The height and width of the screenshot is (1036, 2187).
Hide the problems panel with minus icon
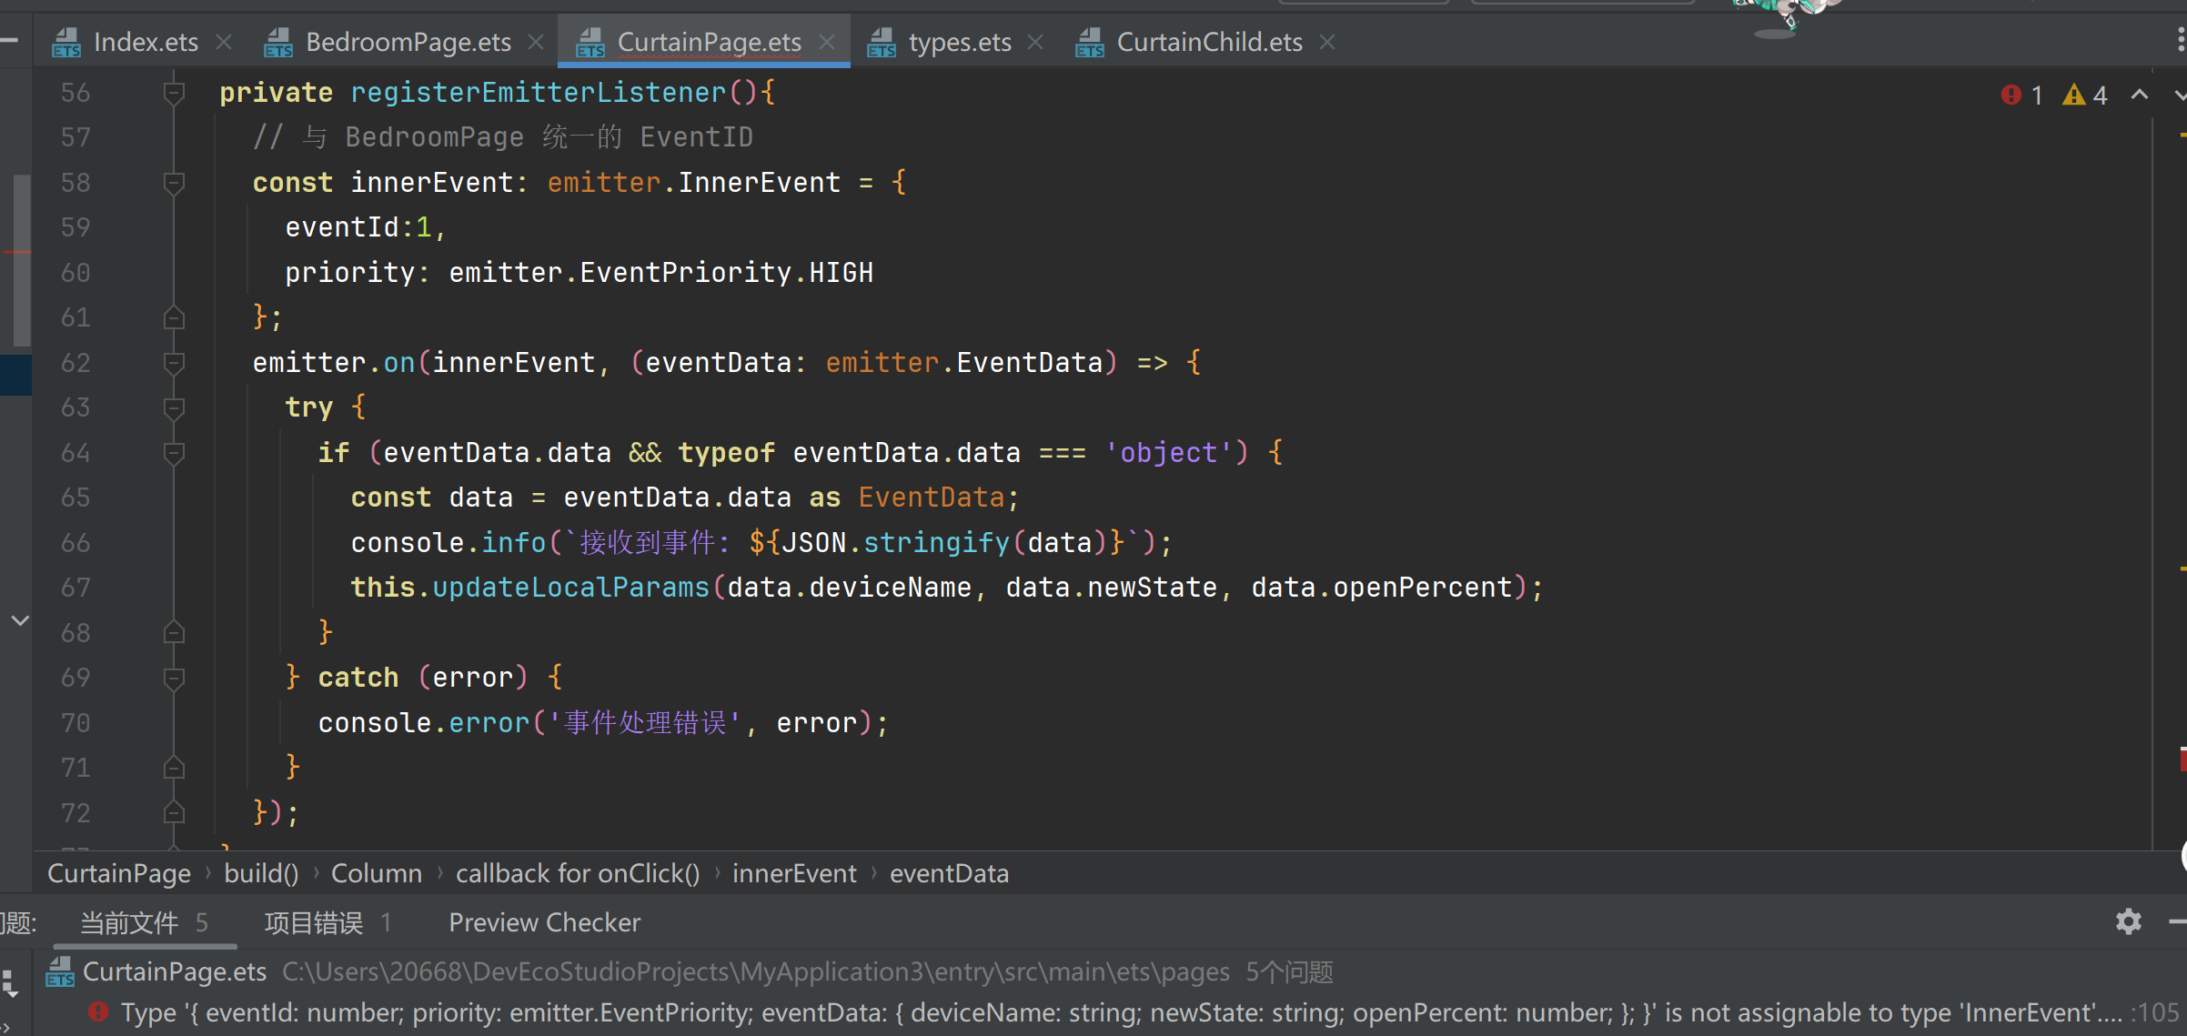coord(2178,921)
